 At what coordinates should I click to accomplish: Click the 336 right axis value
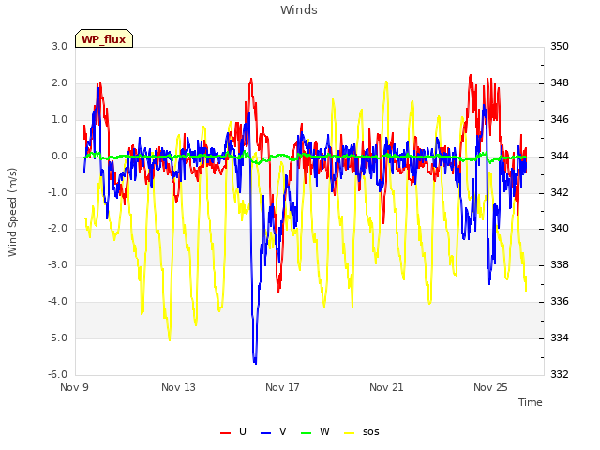point(560,302)
